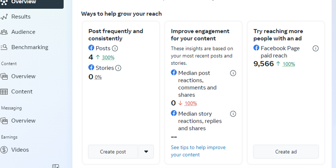Click info icon for Median post reactions
This screenshot has width=336, height=168.
coord(233,73)
